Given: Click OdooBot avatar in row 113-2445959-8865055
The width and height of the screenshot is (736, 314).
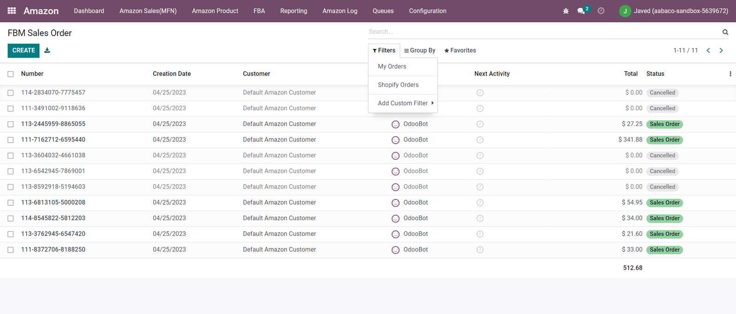Looking at the screenshot, I should point(395,124).
